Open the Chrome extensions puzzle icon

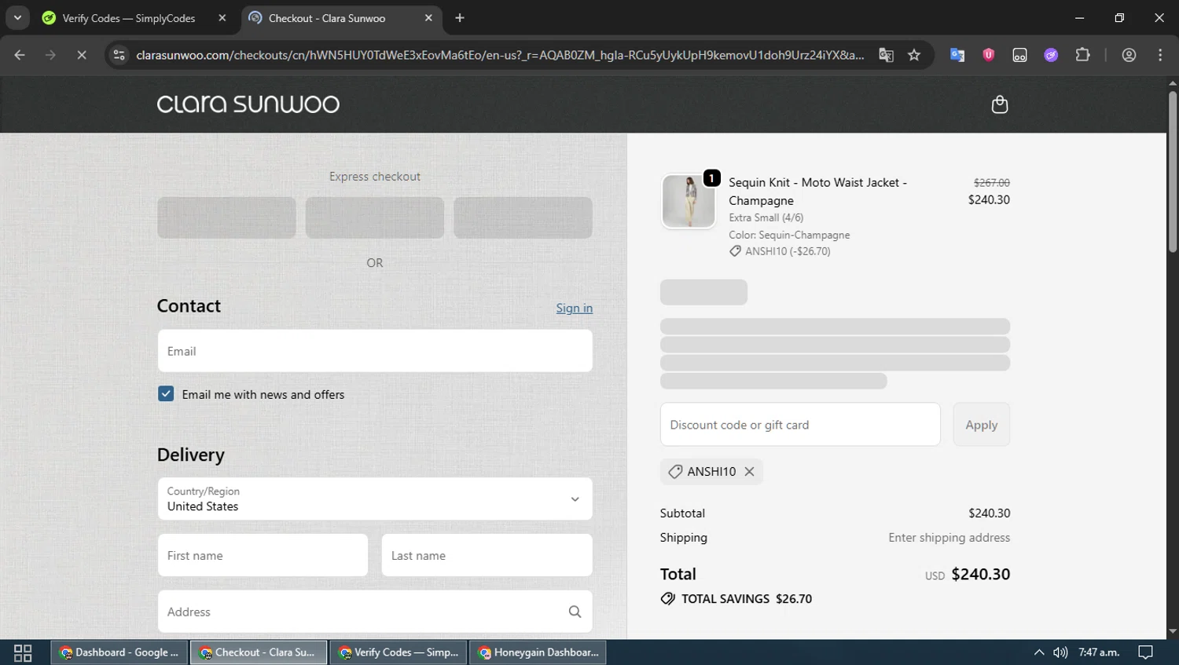(x=1082, y=55)
